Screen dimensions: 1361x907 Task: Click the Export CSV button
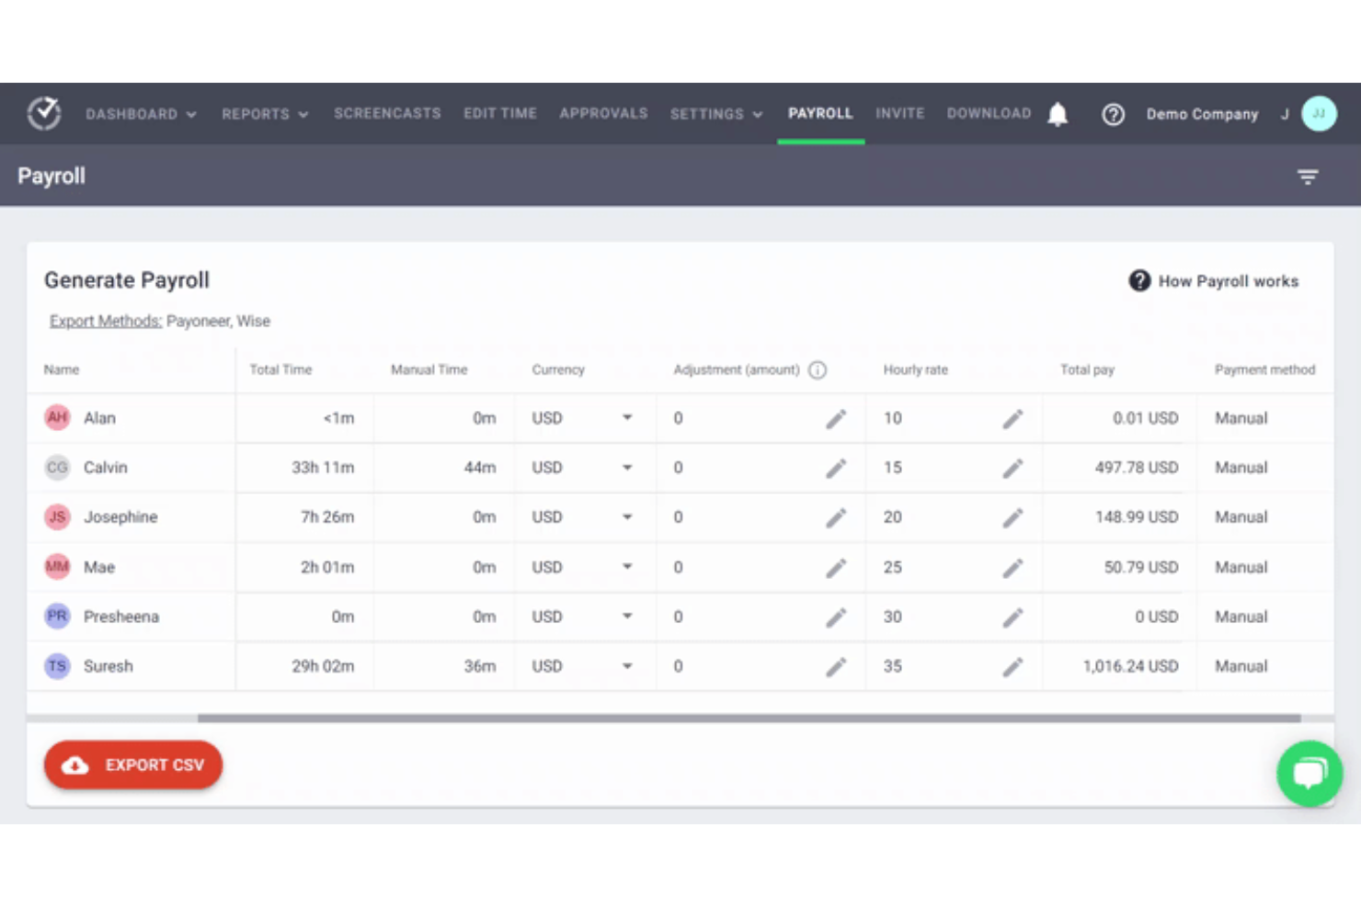[132, 765]
